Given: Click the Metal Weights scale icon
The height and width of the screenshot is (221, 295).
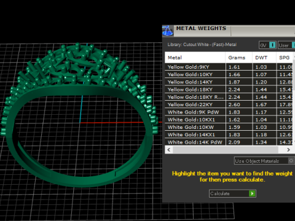Looking at the screenshot, I should pos(168,31).
